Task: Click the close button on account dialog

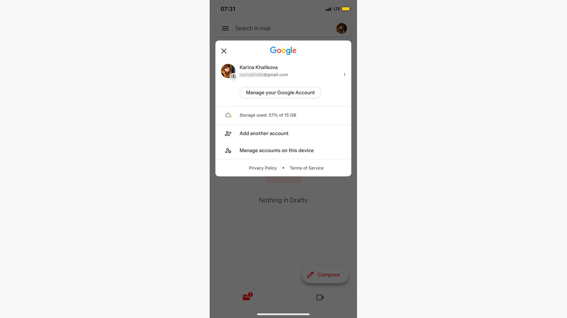Action: (224, 50)
